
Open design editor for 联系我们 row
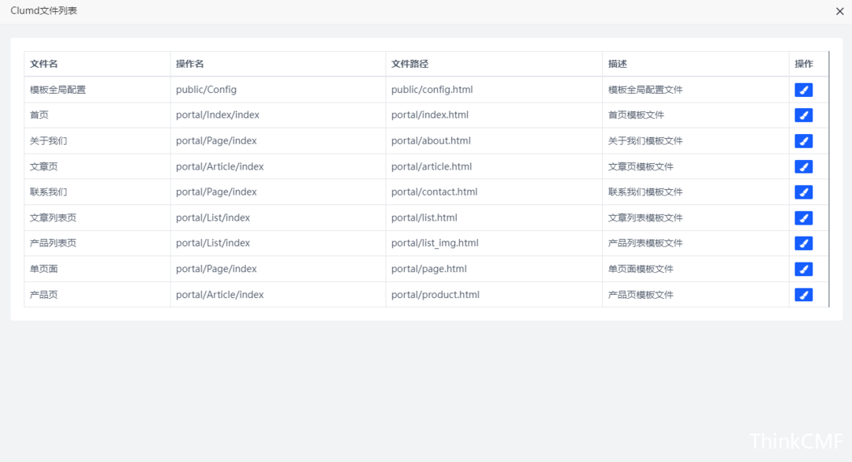(x=803, y=192)
